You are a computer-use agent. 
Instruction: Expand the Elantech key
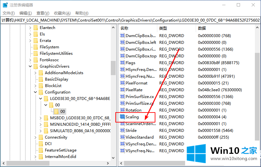(x=30, y=27)
